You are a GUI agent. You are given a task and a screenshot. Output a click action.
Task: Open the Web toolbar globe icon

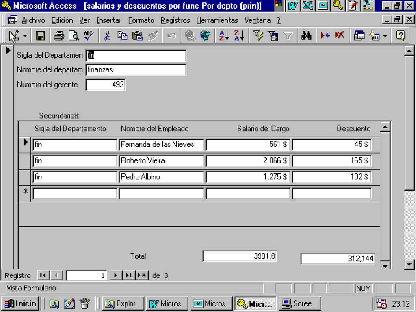pos(205,36)
